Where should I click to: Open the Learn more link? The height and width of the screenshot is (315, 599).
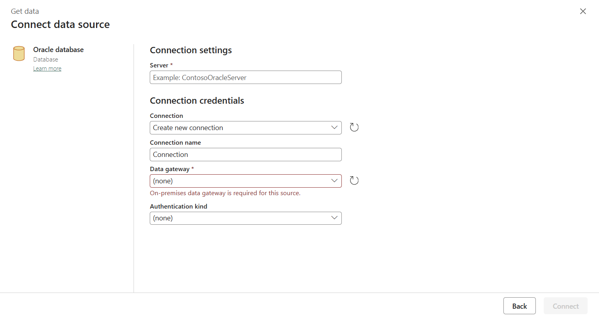47,69
